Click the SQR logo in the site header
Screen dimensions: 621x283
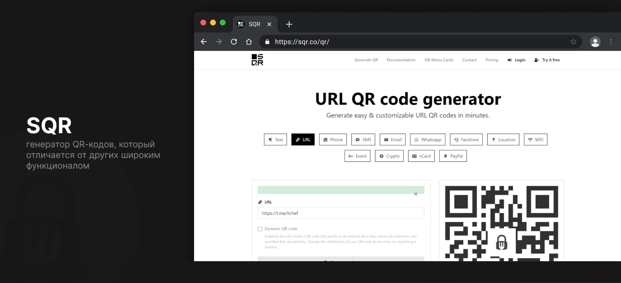257,60
